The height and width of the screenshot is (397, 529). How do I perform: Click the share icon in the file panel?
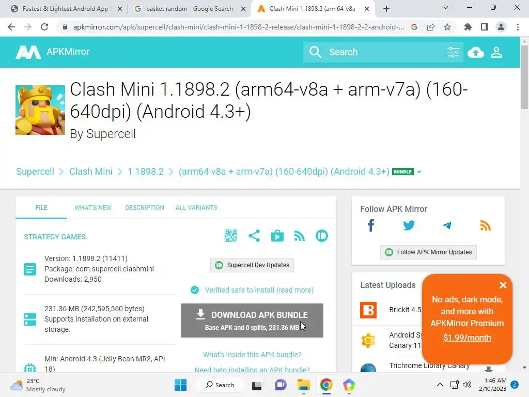(x=254, y=236)
